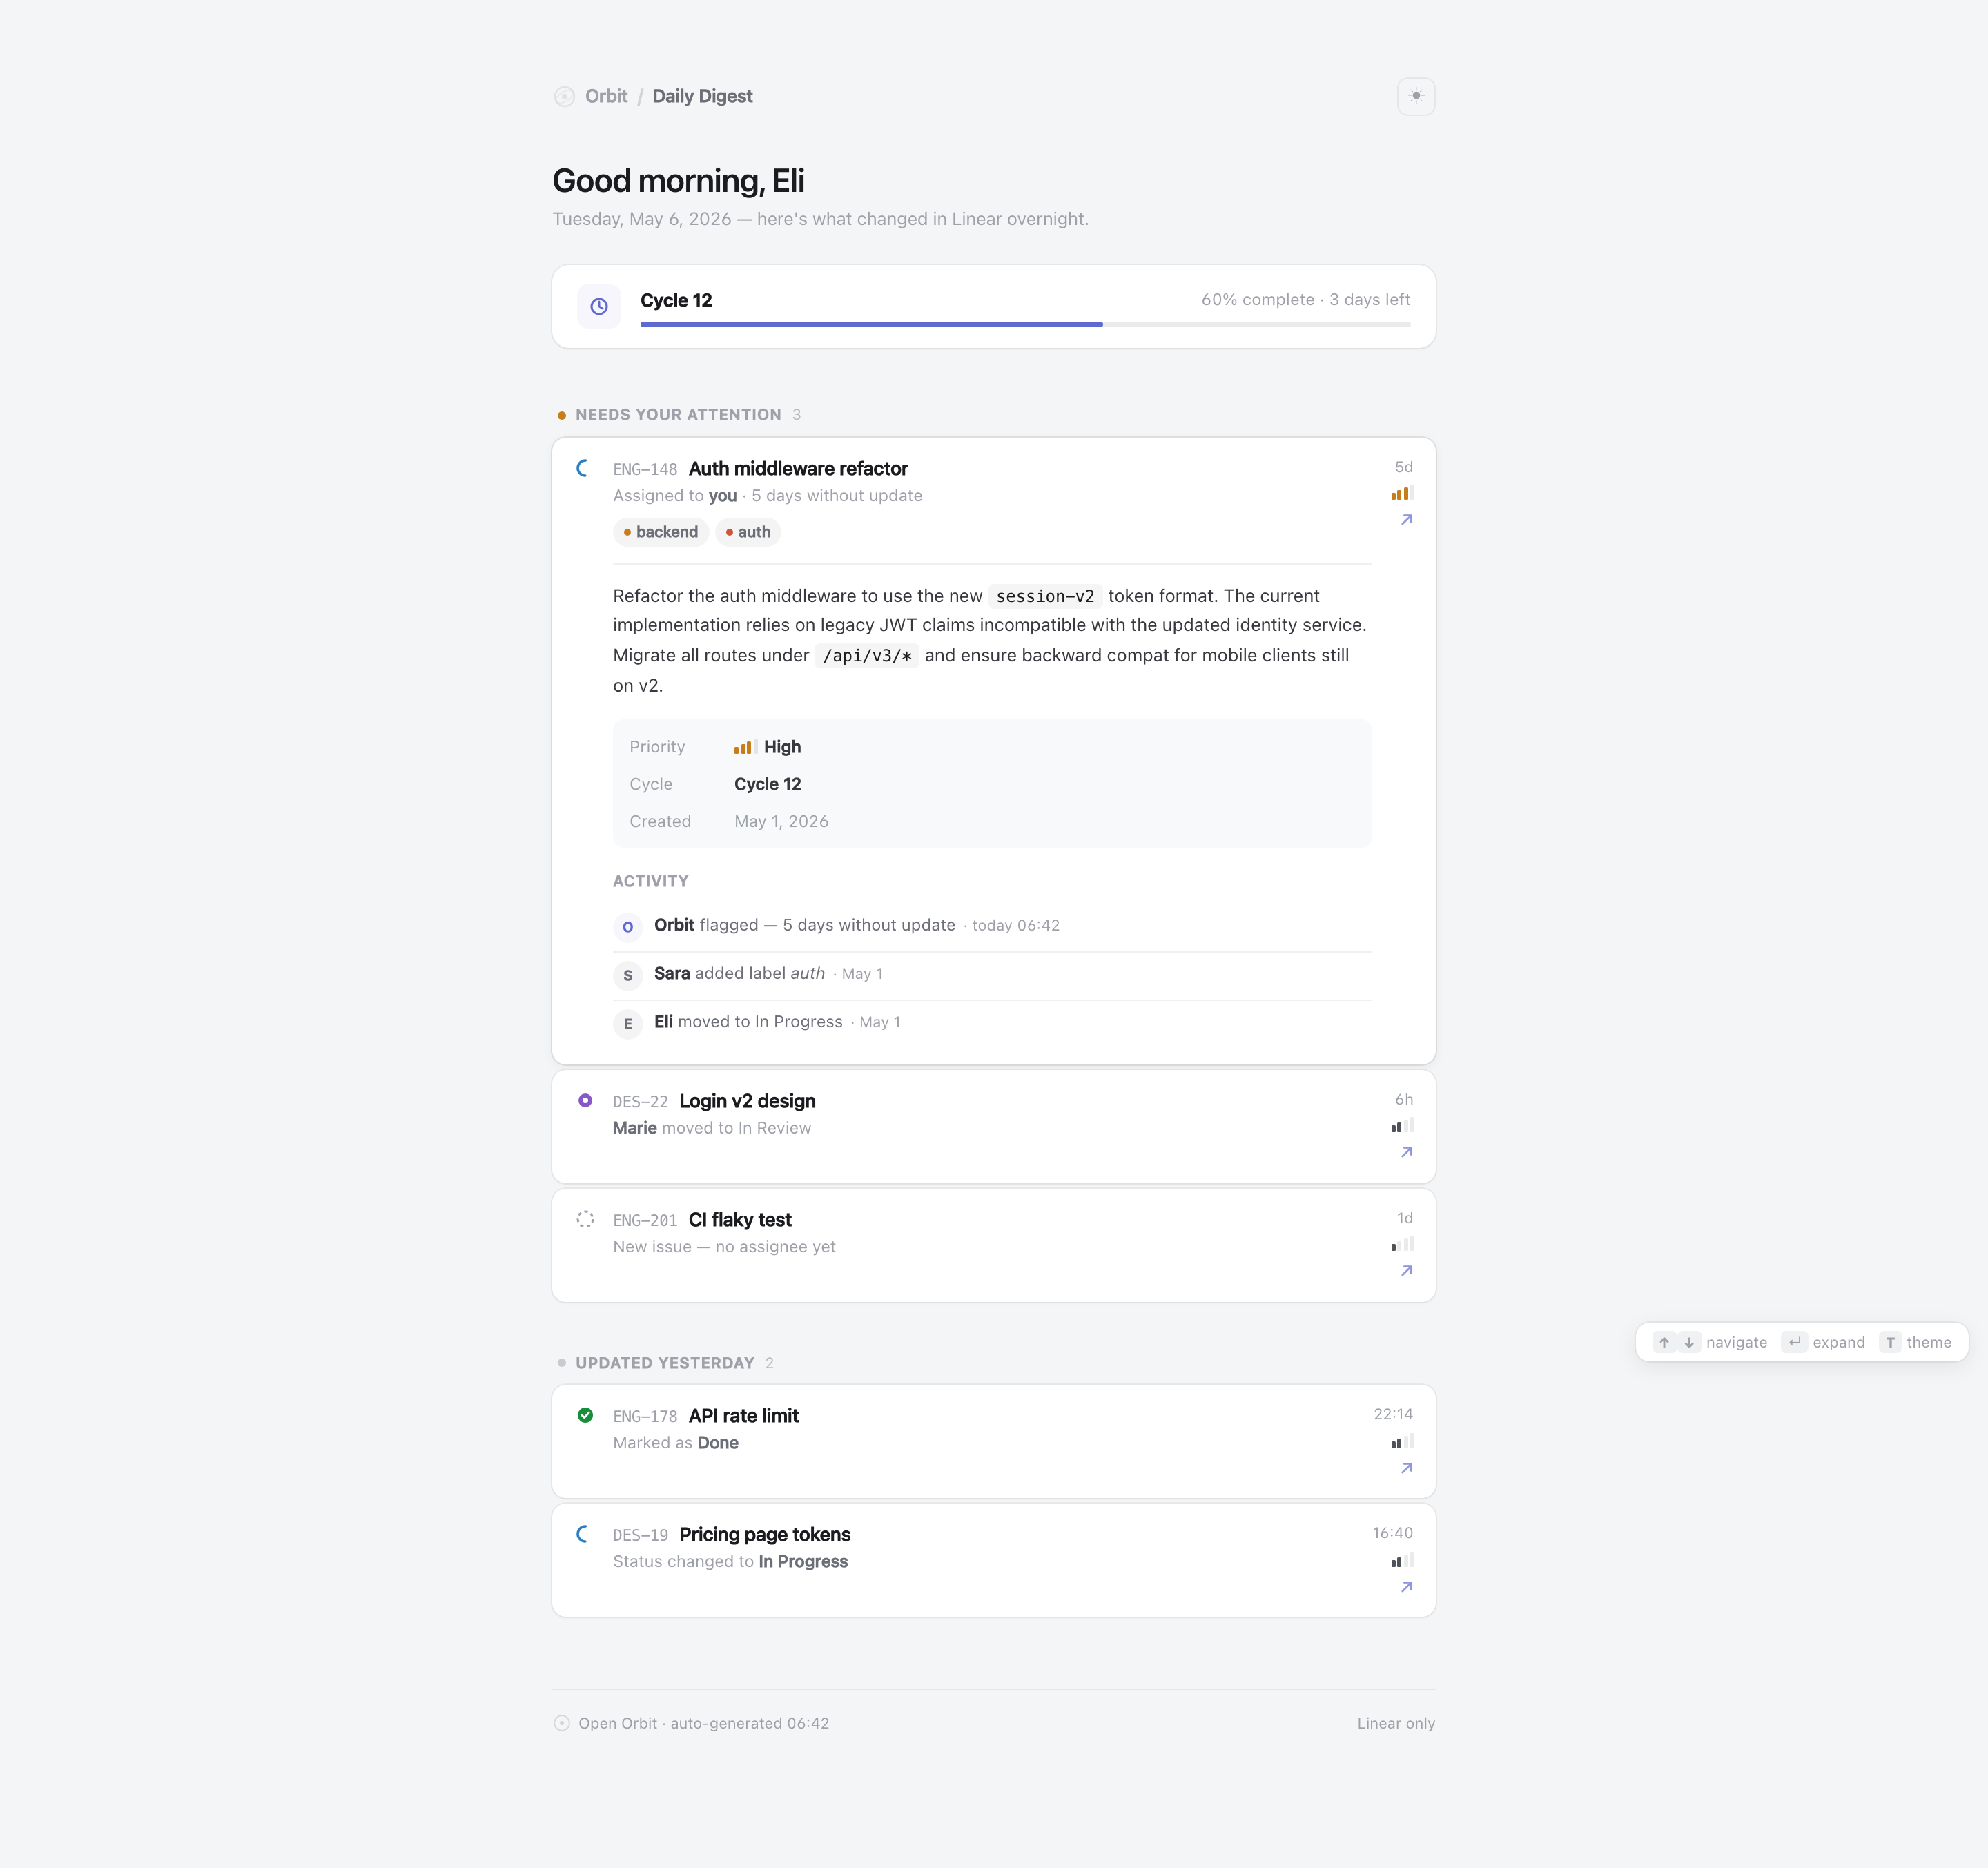Open DES-22 external link arrow

[1406, 1152]
